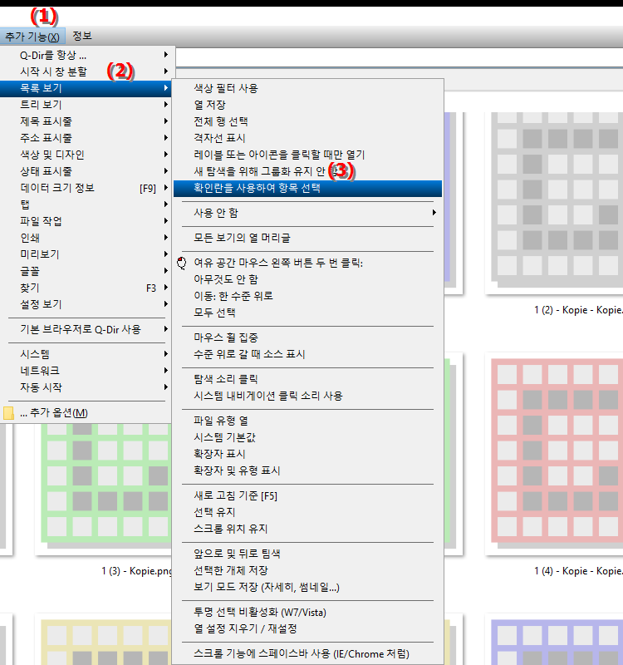
Task: Toggle 앞으로 및 뒤로 탐색 option
Action: point(307,554)
